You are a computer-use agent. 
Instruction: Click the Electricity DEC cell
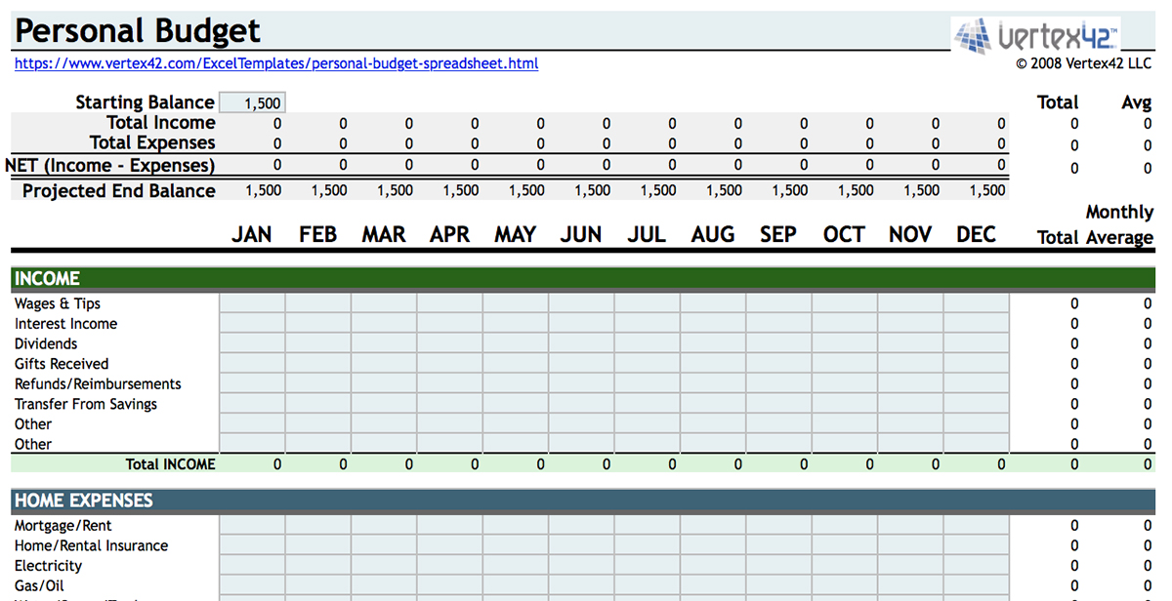tap(976, 566)
